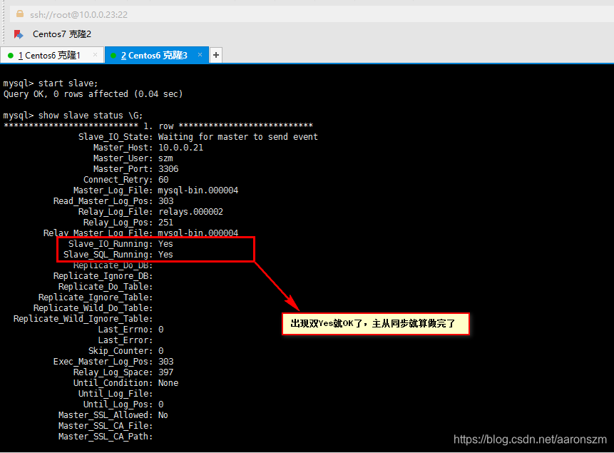The height and width of the screenshot is (453, 614).
Task: Click the Relay_Log_File value relays.000002
Action: (x=190, y=212)
